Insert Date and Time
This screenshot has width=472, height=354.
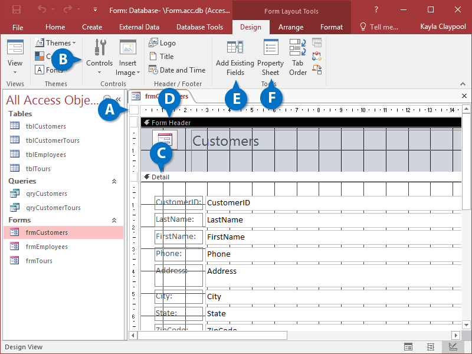(x=177, y=70)
